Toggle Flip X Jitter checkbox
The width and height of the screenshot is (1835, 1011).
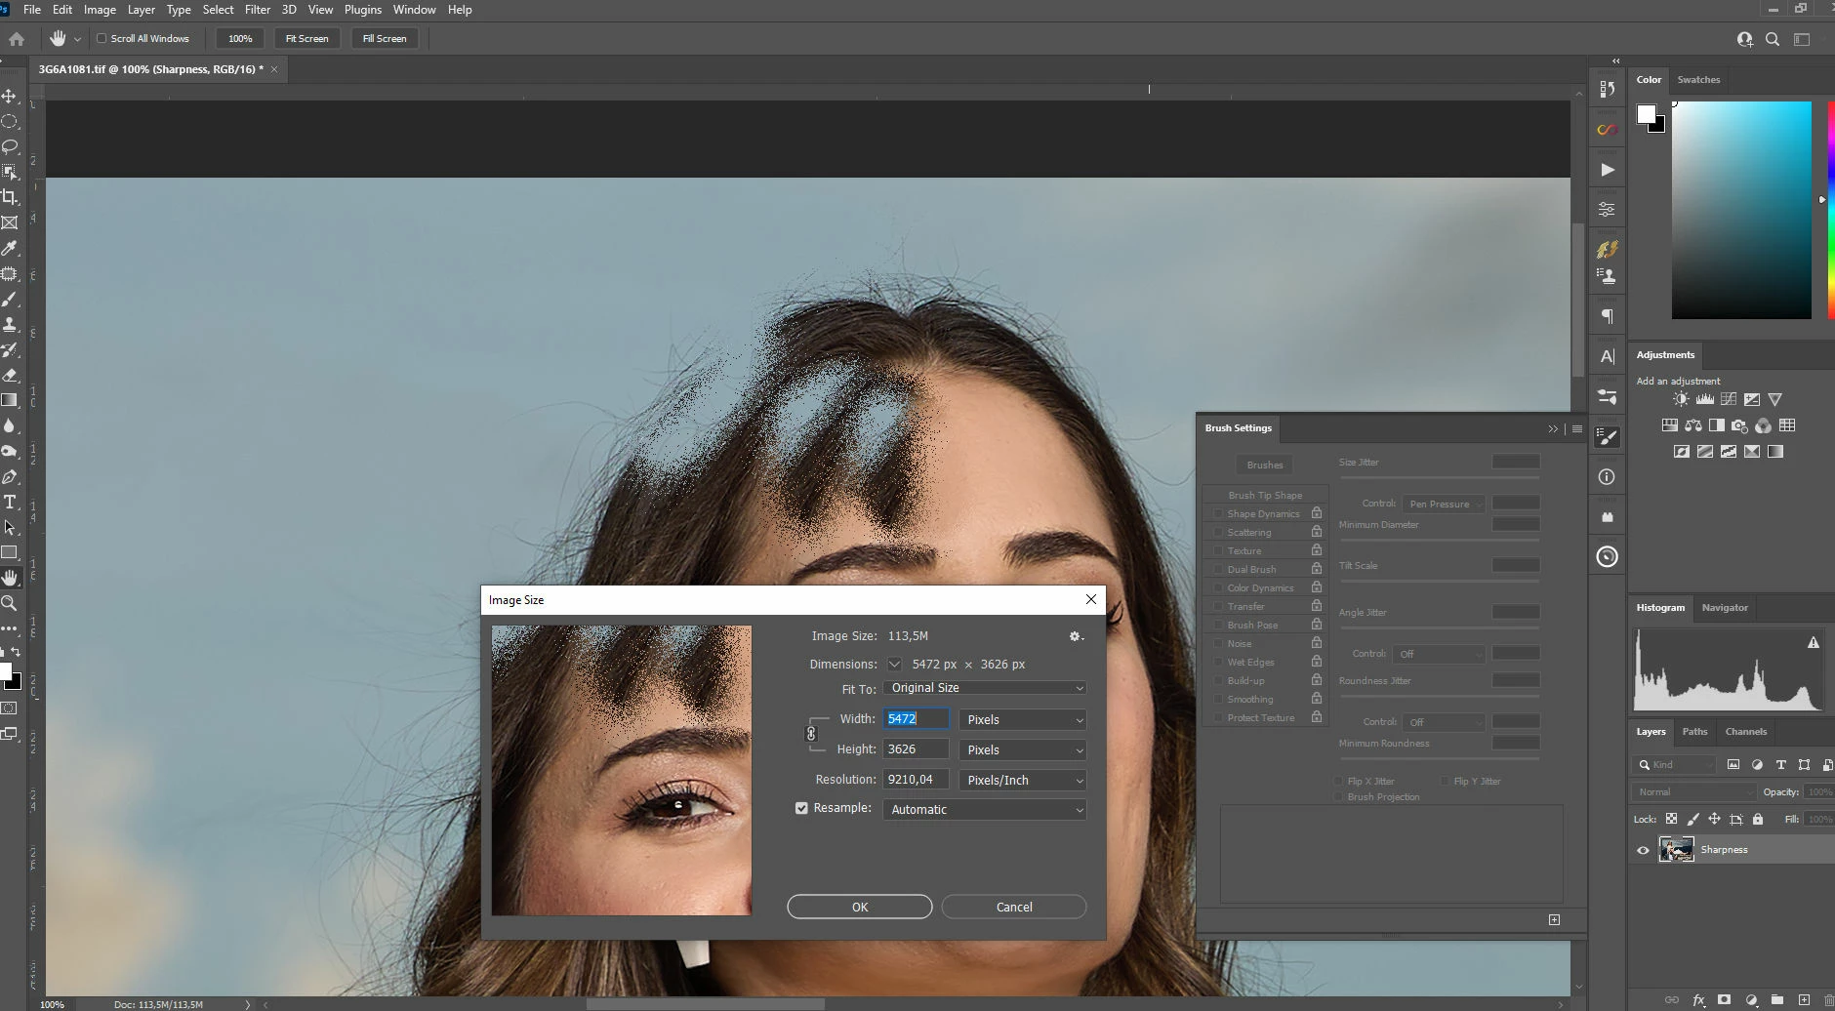[1338, 781]
